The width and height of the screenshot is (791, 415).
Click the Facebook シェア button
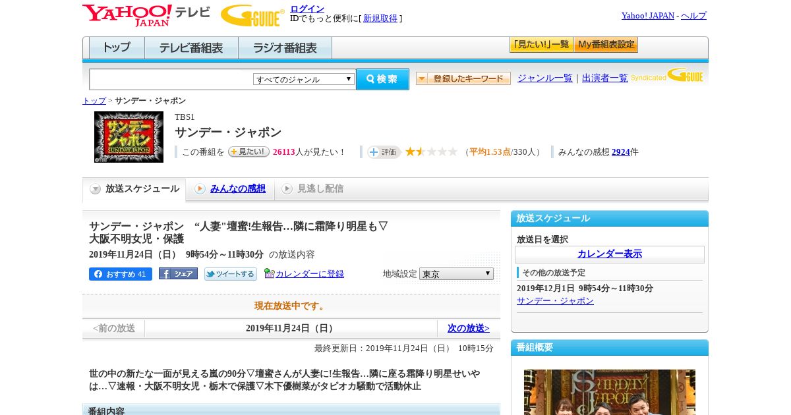(x=178, y=274)
